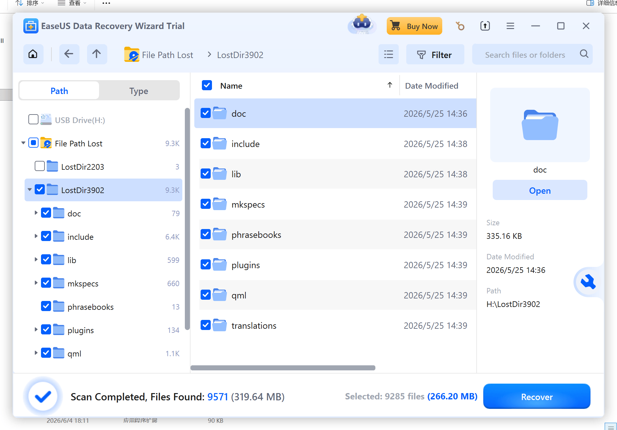Expand the plugins folder in tree
Image resolution: width=617 pixels, height=430 pixels.
point(36,330)
